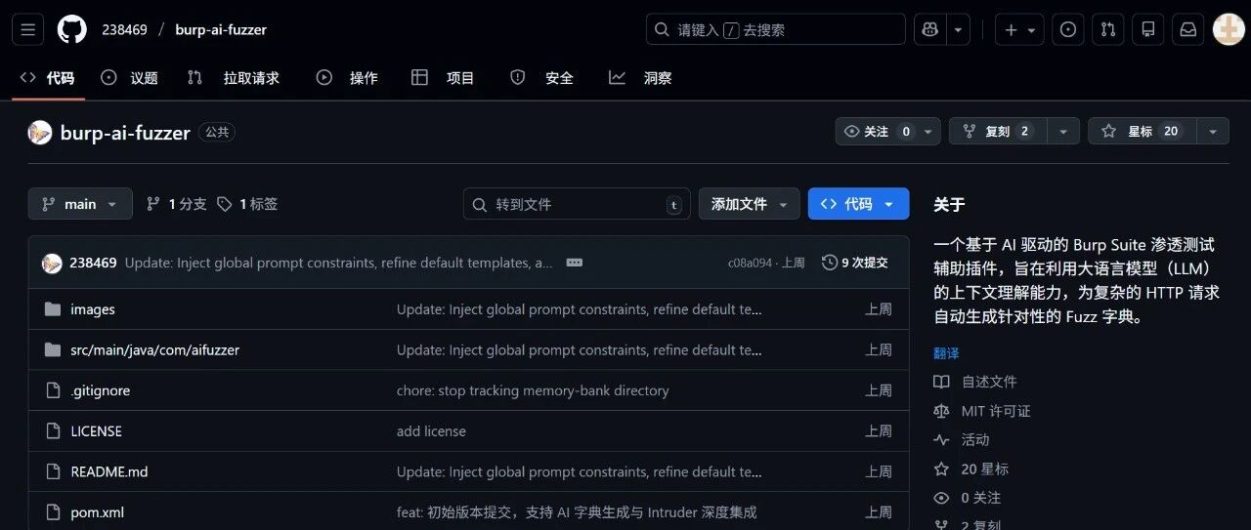This screenshot has height=530, width=1251.
Task: Click owner link 238469 in breadcrumb
Action: pos(124,29)
